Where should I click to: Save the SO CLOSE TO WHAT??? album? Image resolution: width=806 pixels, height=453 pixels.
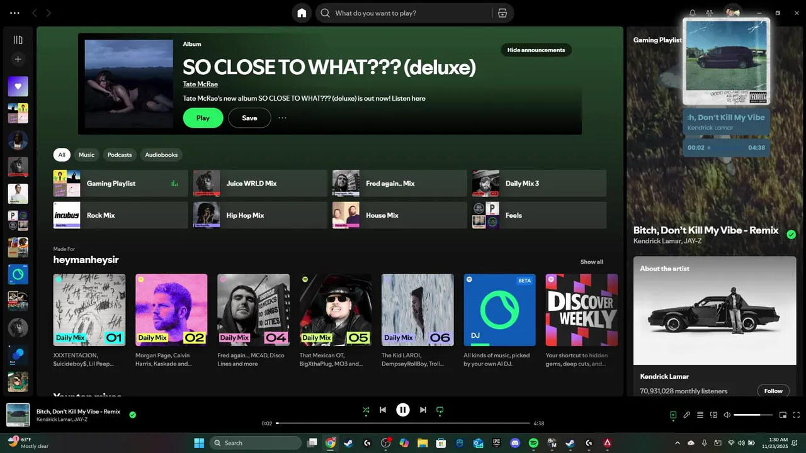tap(249, 118)
